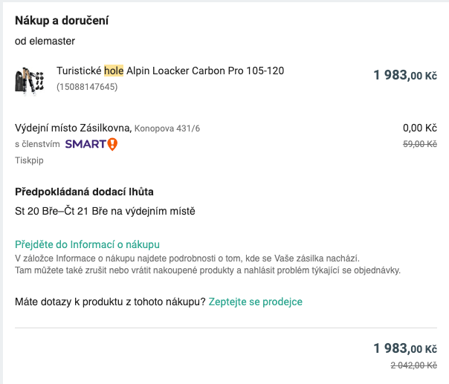Go to Informací o nákupu link
The height and width of the screenshot is (384, 449).
(x=88, y=244)
